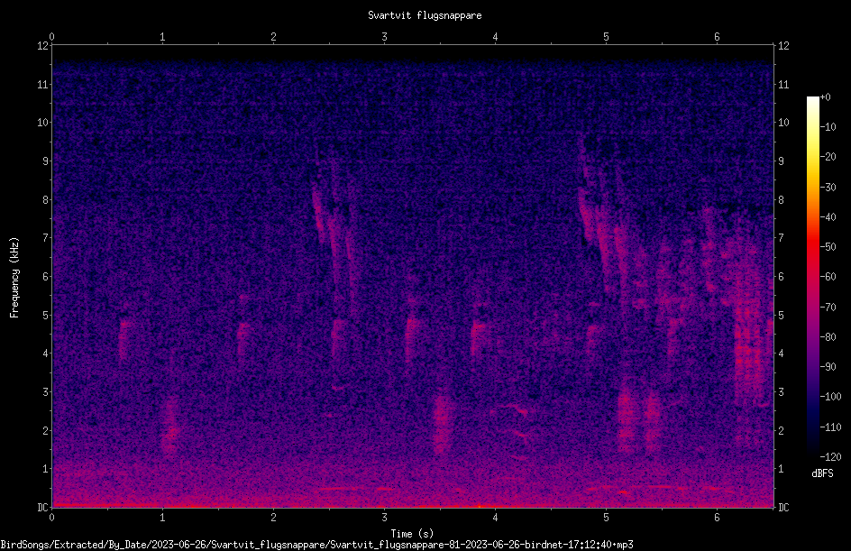
Task: Click the '-20' colorbar label
Action: click(828, 157)
